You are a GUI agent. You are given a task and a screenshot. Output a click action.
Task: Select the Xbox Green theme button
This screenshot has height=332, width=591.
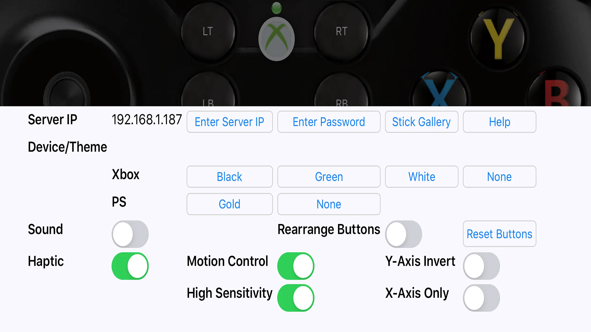tap(329, 176)
